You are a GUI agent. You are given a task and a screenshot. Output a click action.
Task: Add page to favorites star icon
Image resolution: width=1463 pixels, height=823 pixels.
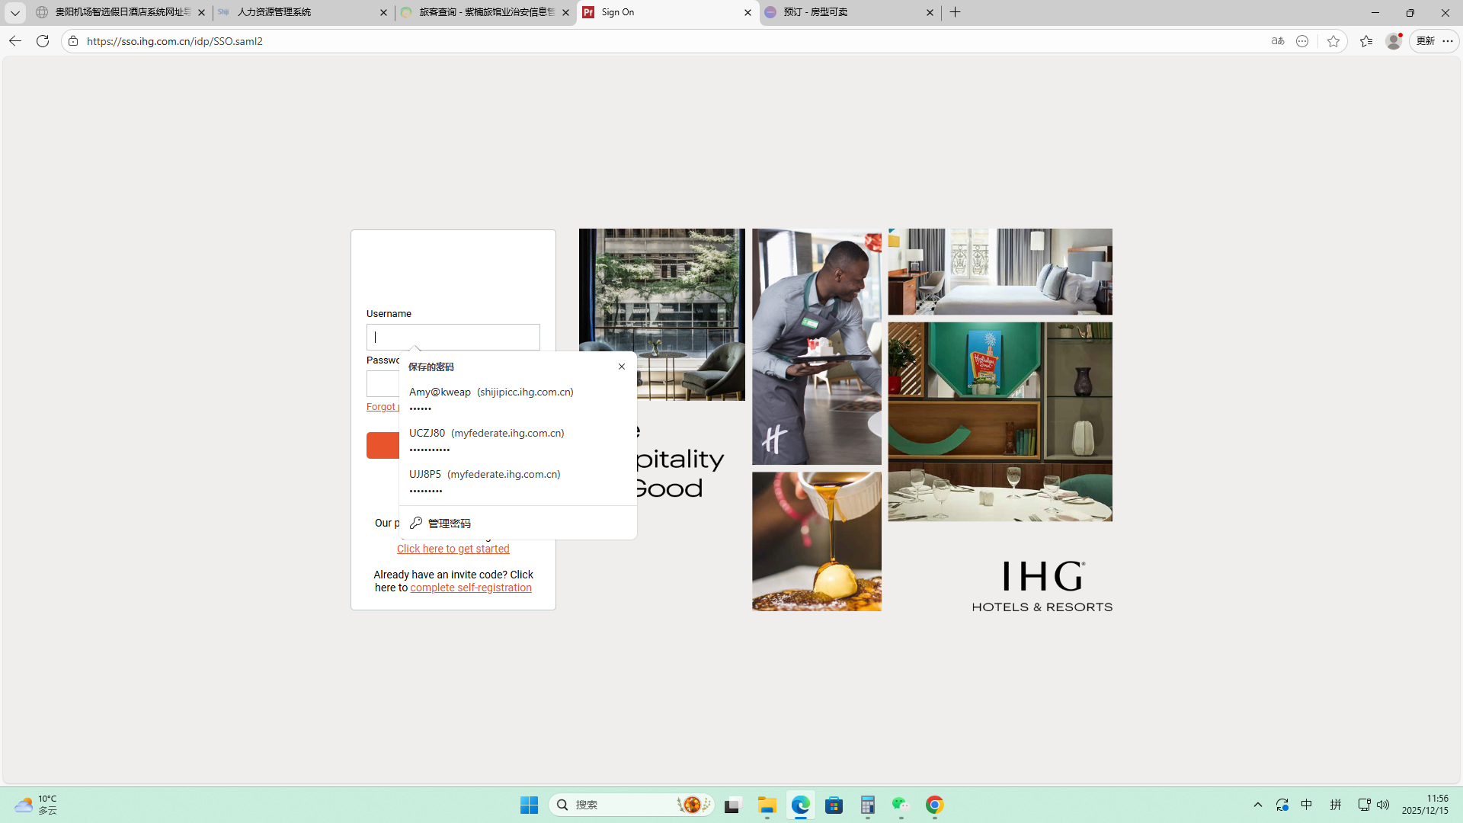1333,41
